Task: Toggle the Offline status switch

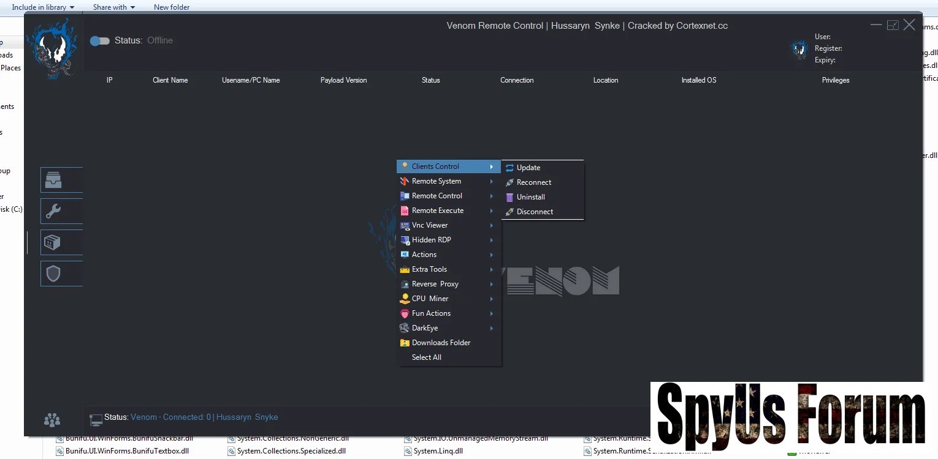Action: 99,41
